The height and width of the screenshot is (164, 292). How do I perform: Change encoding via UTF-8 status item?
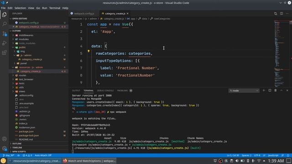pos(257,155)
